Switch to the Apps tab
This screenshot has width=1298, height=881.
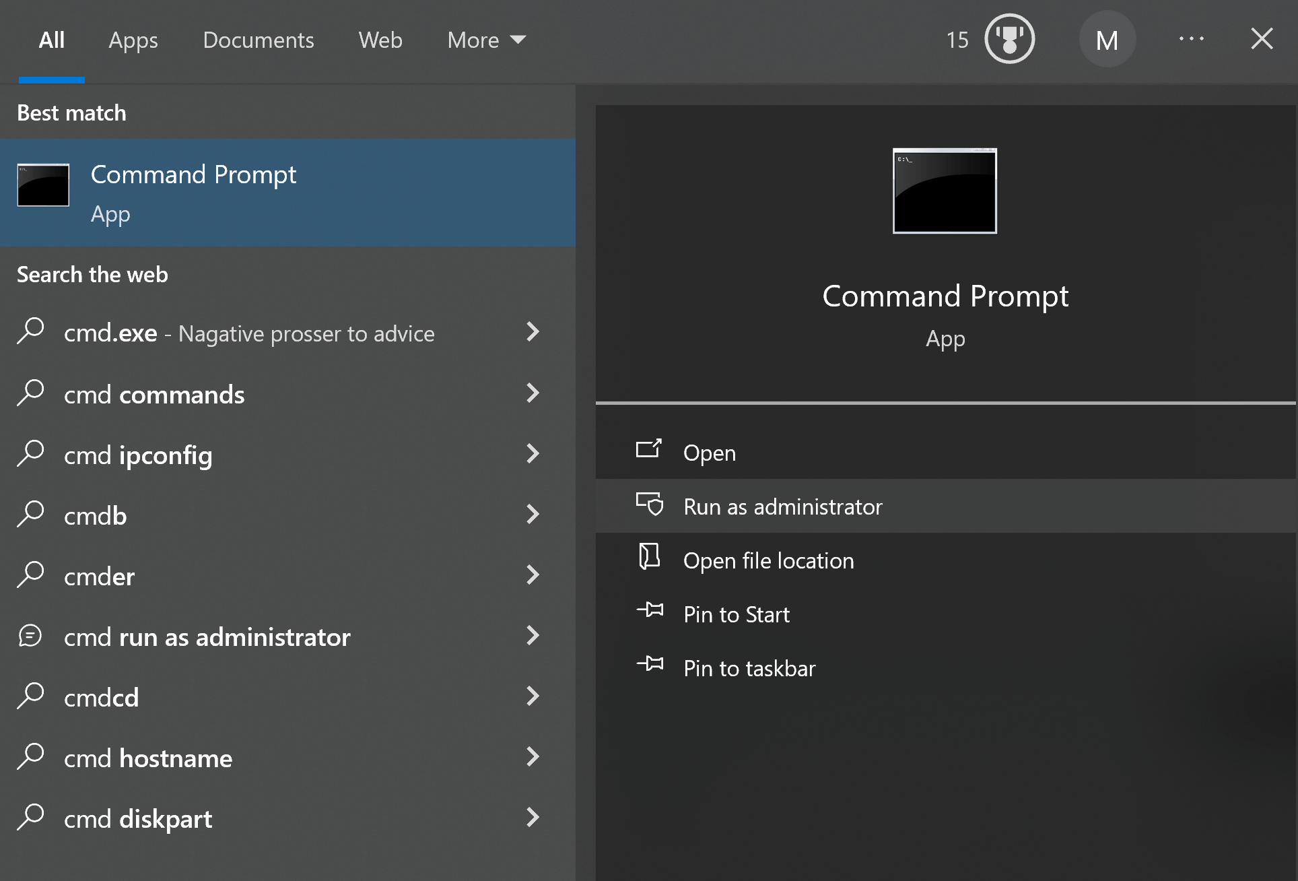click(x=133, y=40)
